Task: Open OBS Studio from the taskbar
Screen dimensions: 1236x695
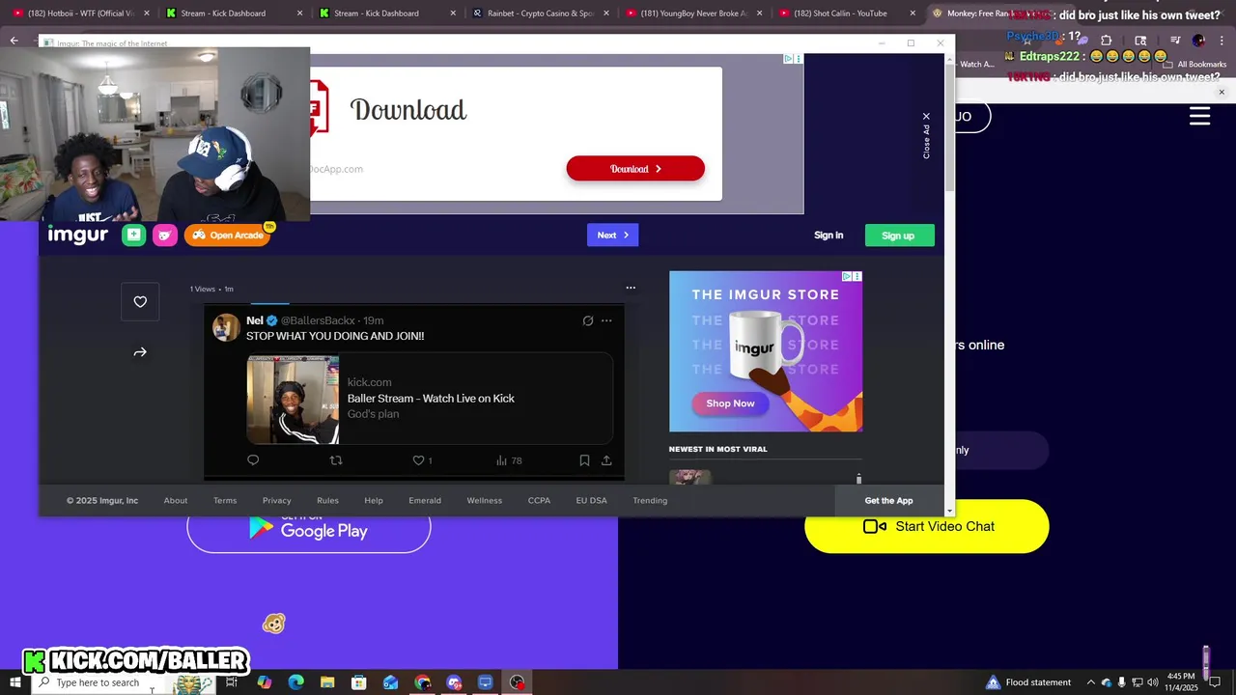Action: [518, 682]
